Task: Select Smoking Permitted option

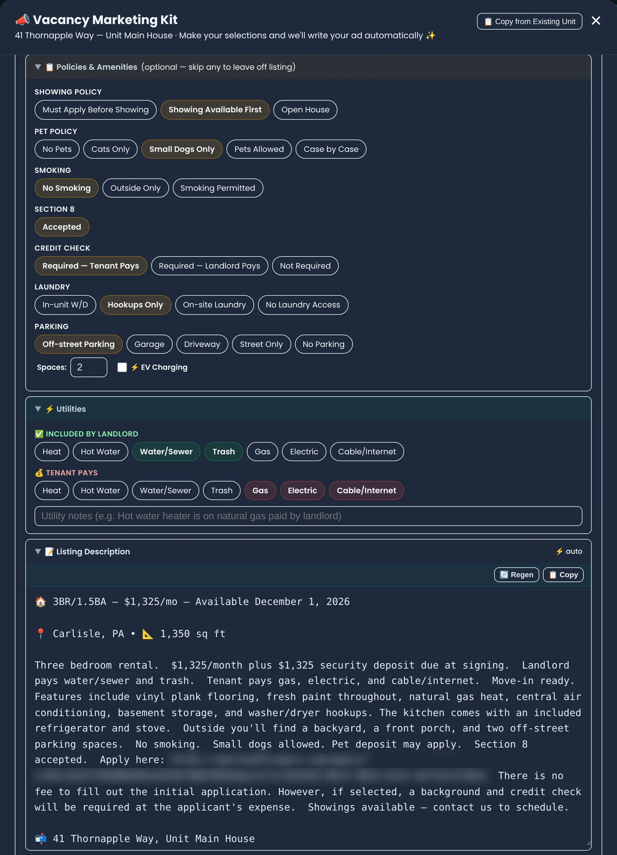Action: point(218,188)
